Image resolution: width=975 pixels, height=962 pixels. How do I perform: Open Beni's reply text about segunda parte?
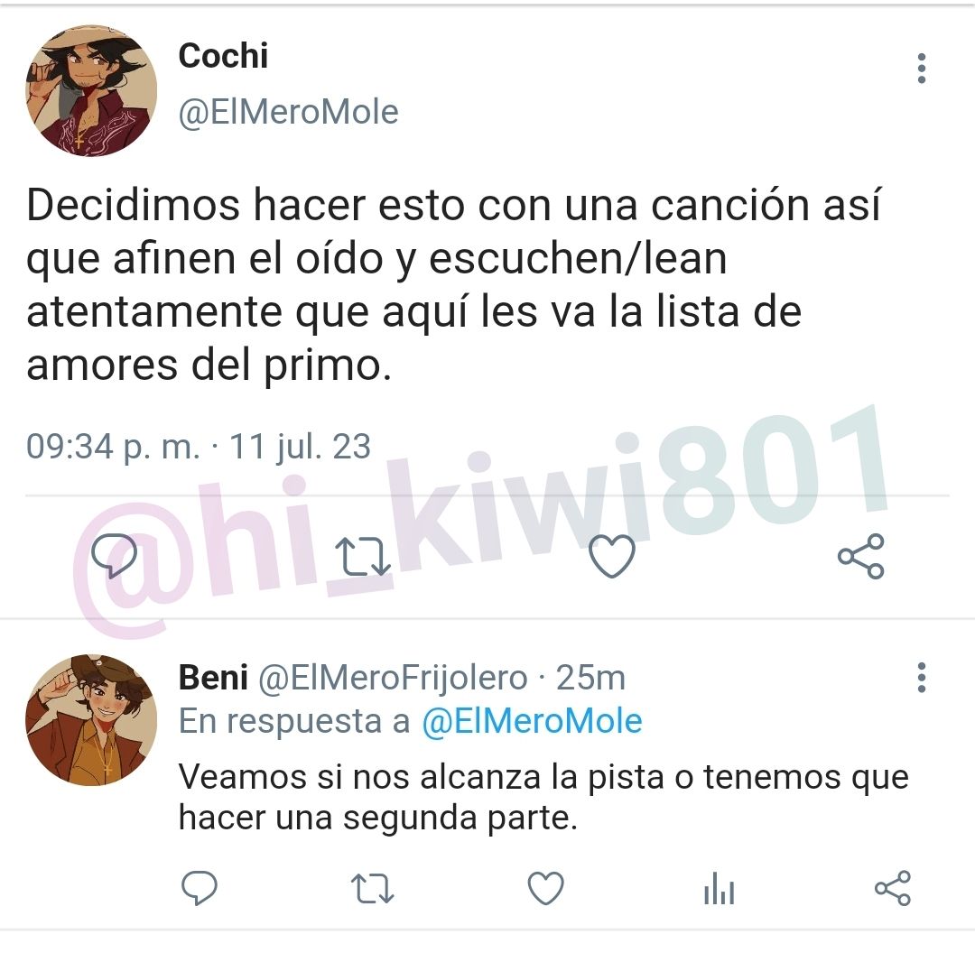point(543,798)
